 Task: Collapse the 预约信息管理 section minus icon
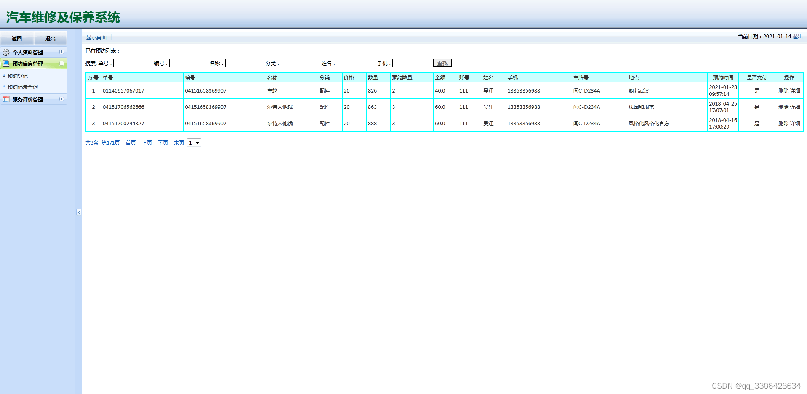pyautogui.click(x=61, y=63)
